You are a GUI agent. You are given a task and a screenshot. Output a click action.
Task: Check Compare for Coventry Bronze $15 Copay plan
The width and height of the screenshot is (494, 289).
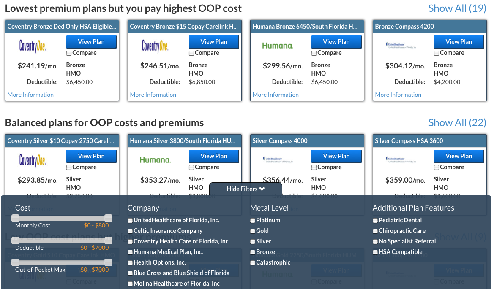pos(191,53)
